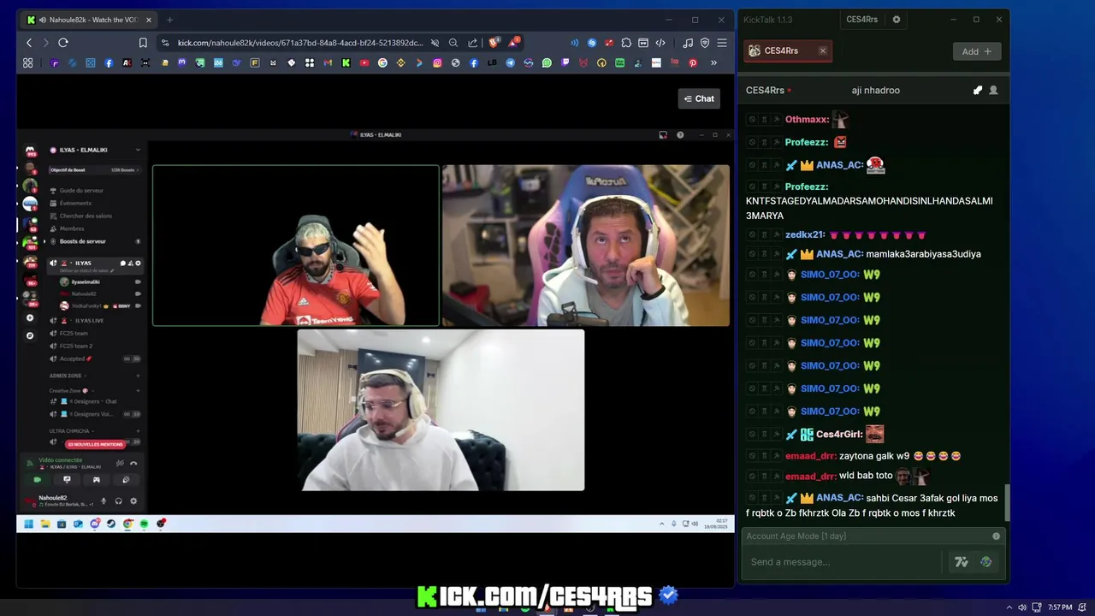Open the developer code brackets extension
The width and height of the screenshot is (1095, 616).
[x=660, y=43]
